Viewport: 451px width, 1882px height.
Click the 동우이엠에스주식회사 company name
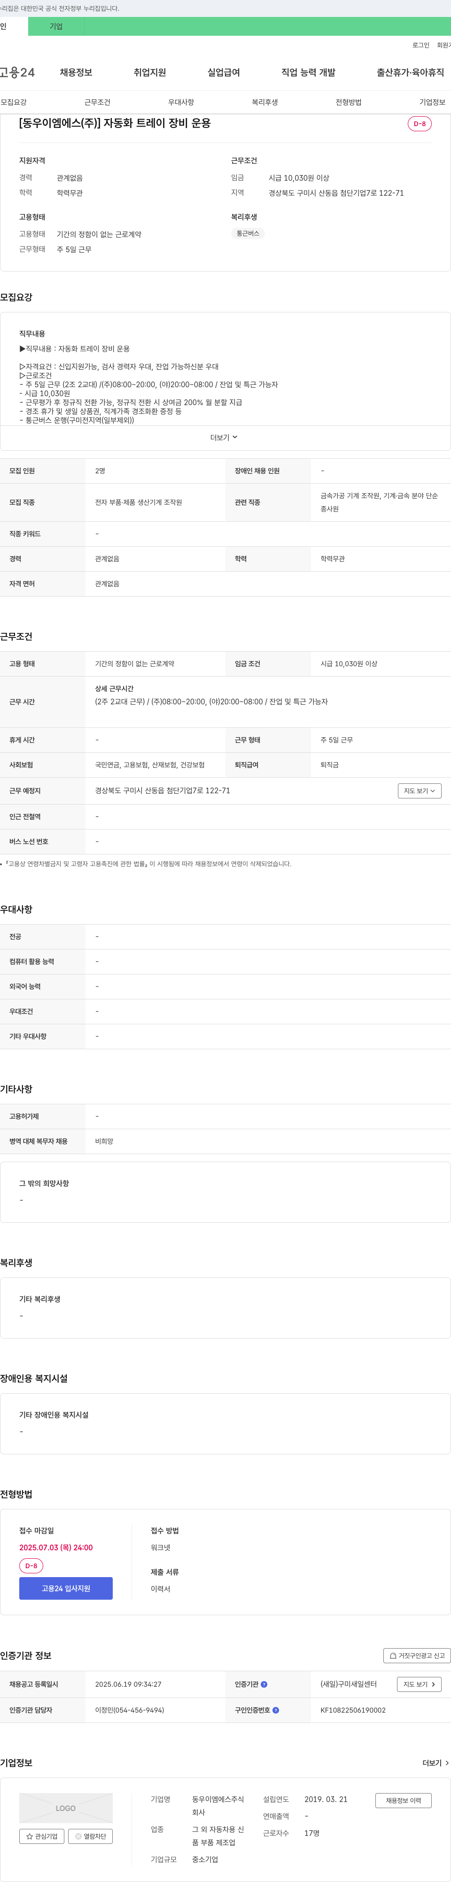218,1806
